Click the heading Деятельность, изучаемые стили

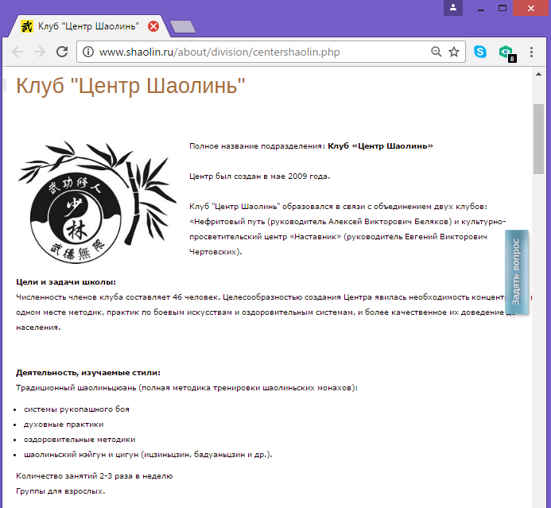coord(88,373)
